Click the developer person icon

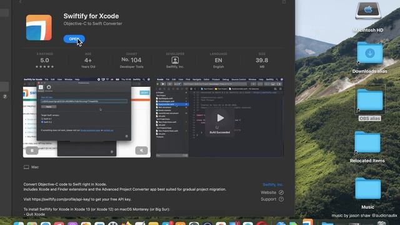point(175,61)
